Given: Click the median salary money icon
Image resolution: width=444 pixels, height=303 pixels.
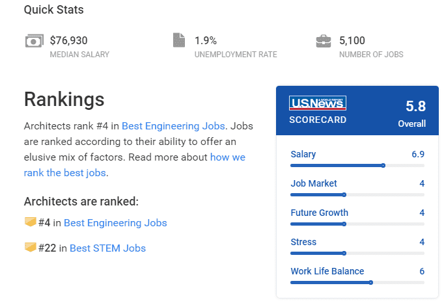Looking at the screenshot, I should 35,41.
